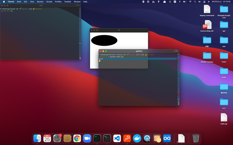Open System Preferences from the Dock
Viewport: 233px width, 145px height.
[57, 138]
